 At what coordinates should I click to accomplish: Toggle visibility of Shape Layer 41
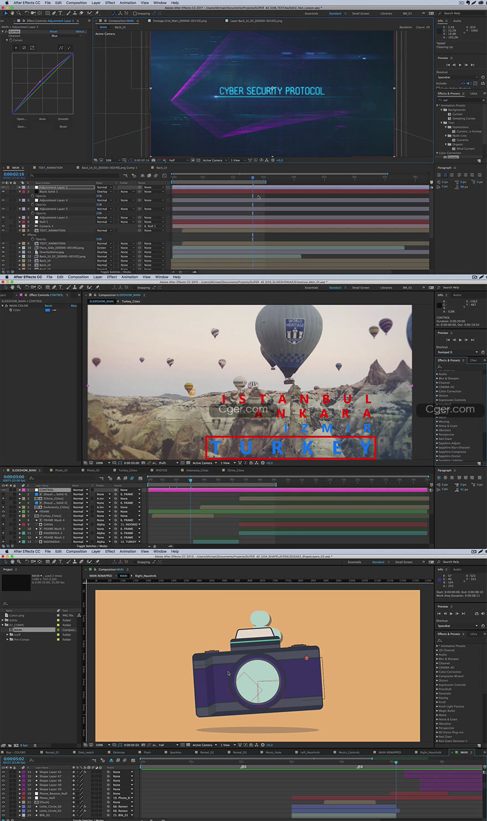point(3,772)
